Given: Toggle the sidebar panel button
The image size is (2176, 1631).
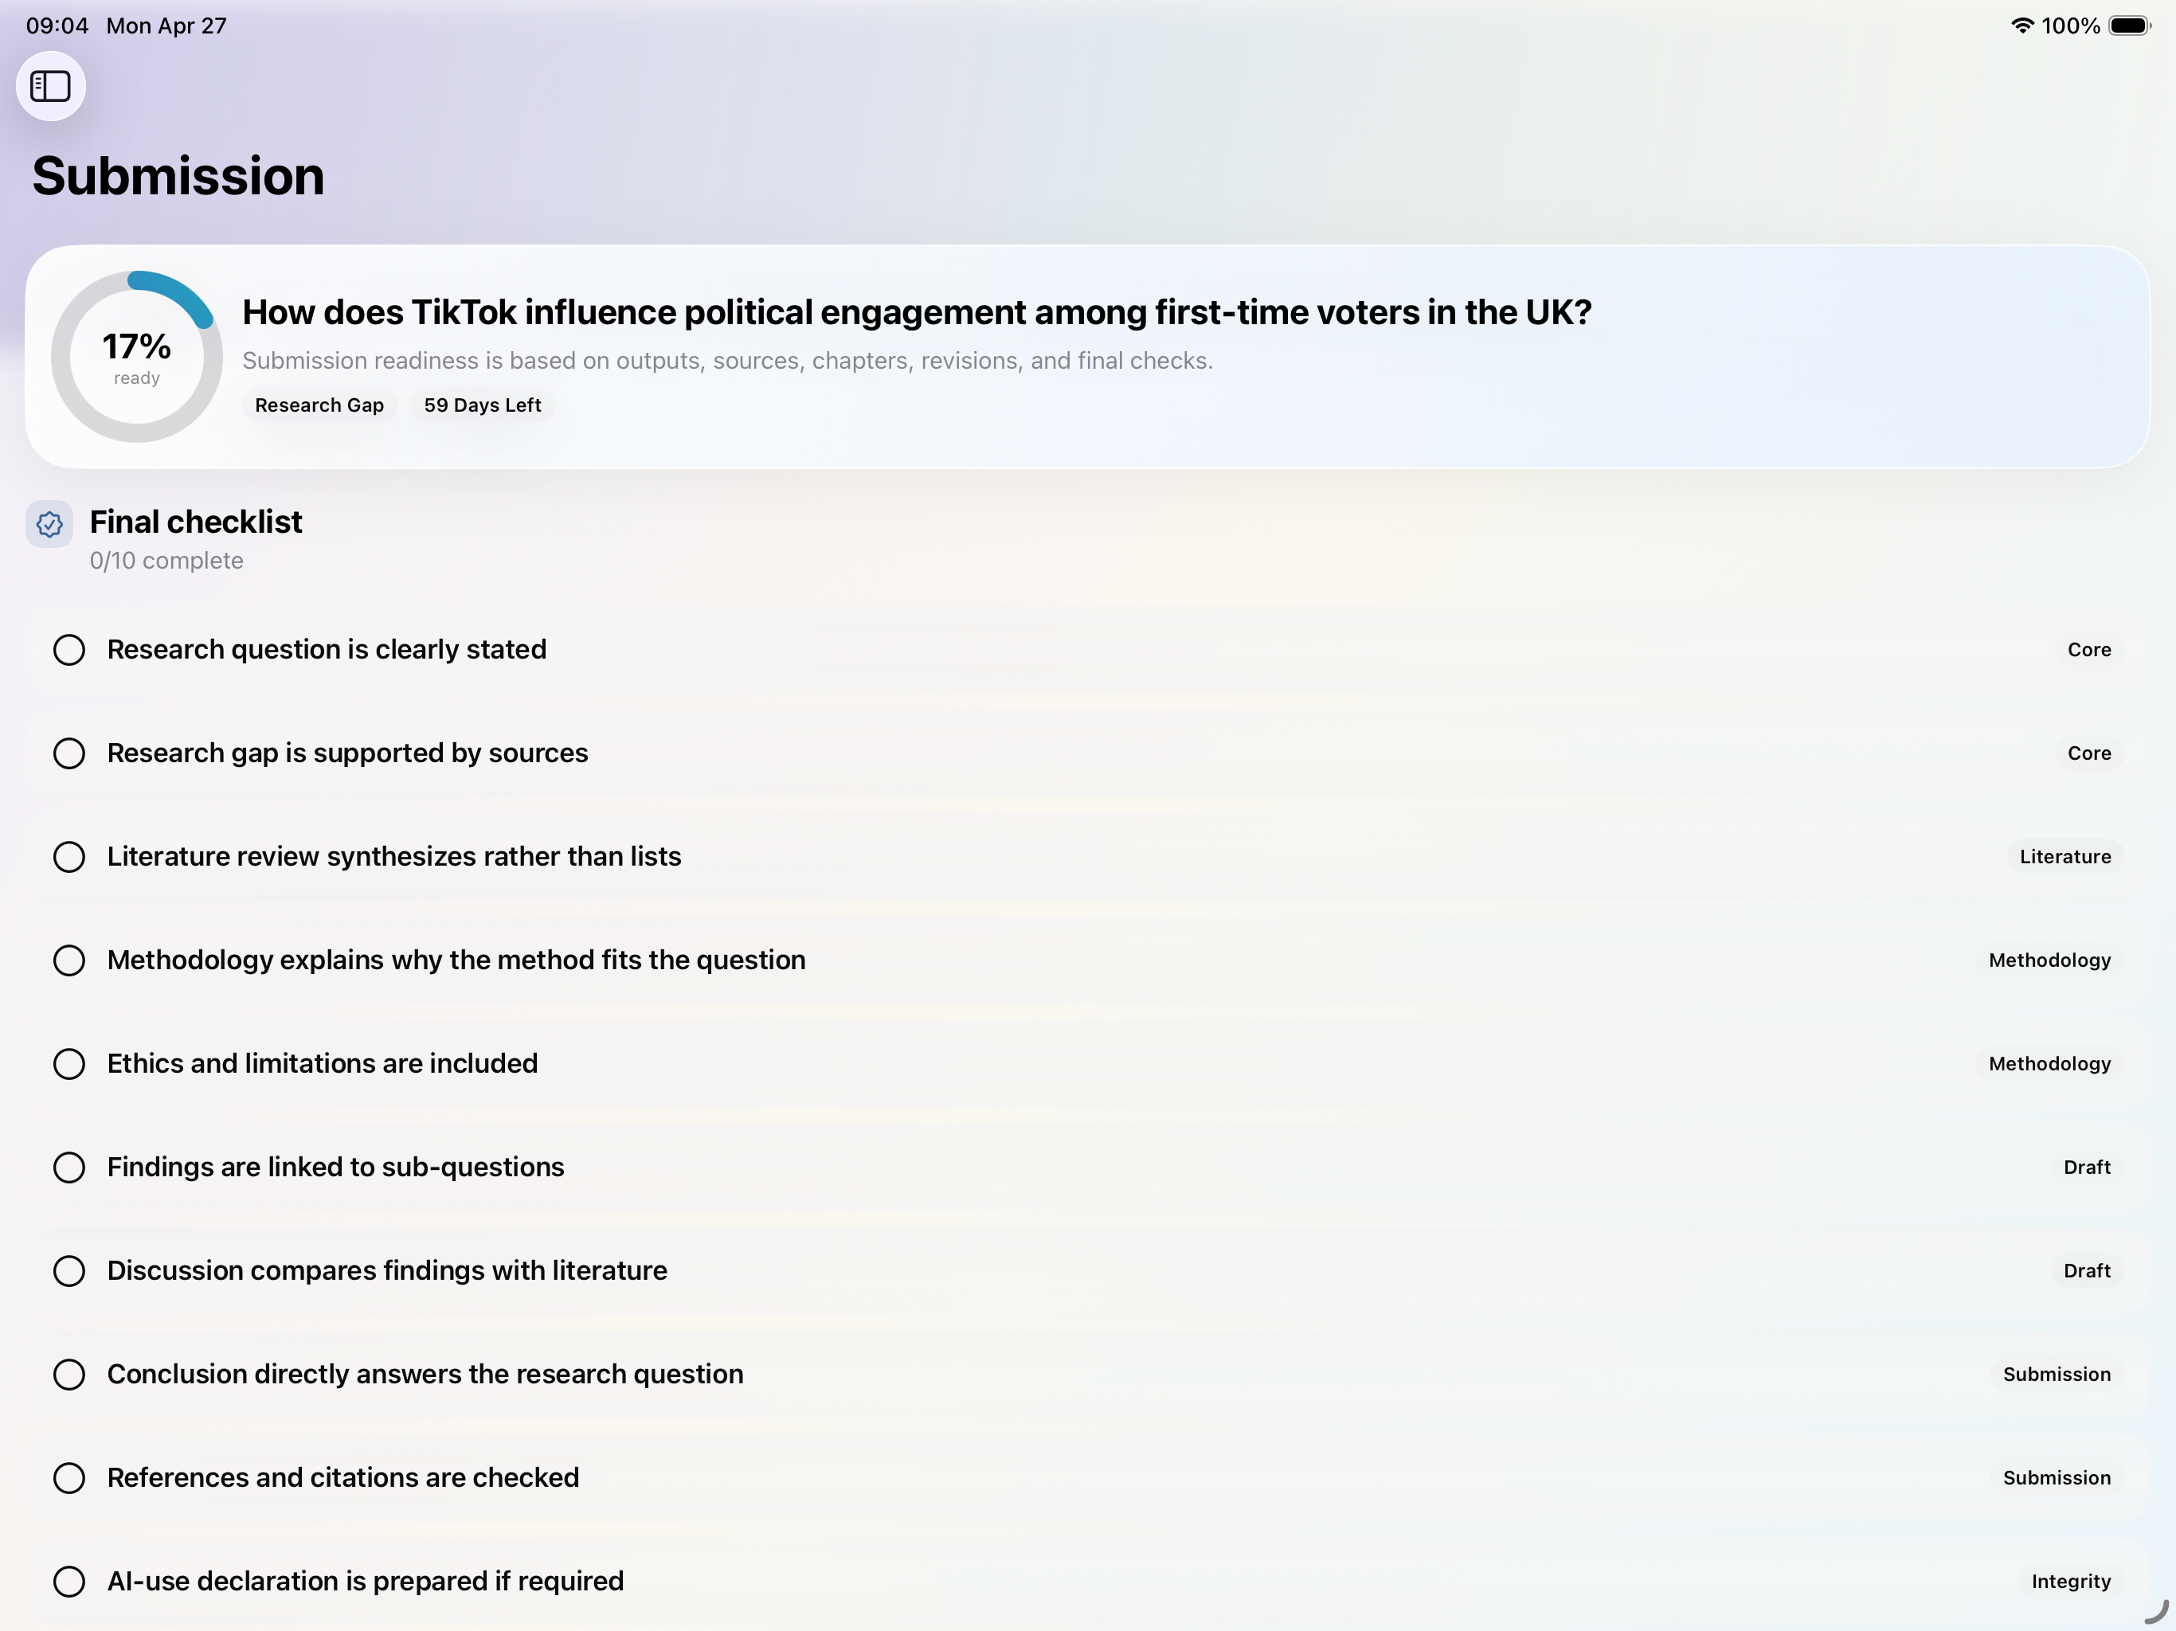Looking at the screenshot, I should point(50,87).
